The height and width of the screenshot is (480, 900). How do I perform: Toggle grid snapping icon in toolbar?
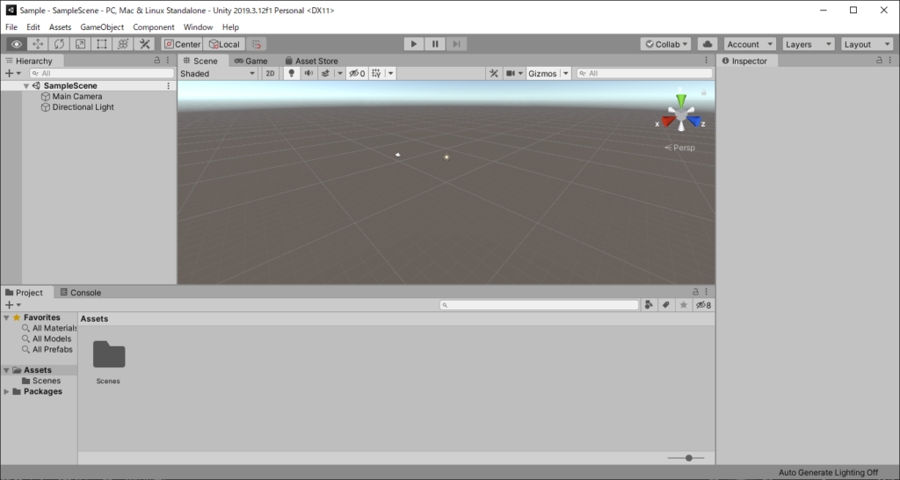tap(257, 44)
